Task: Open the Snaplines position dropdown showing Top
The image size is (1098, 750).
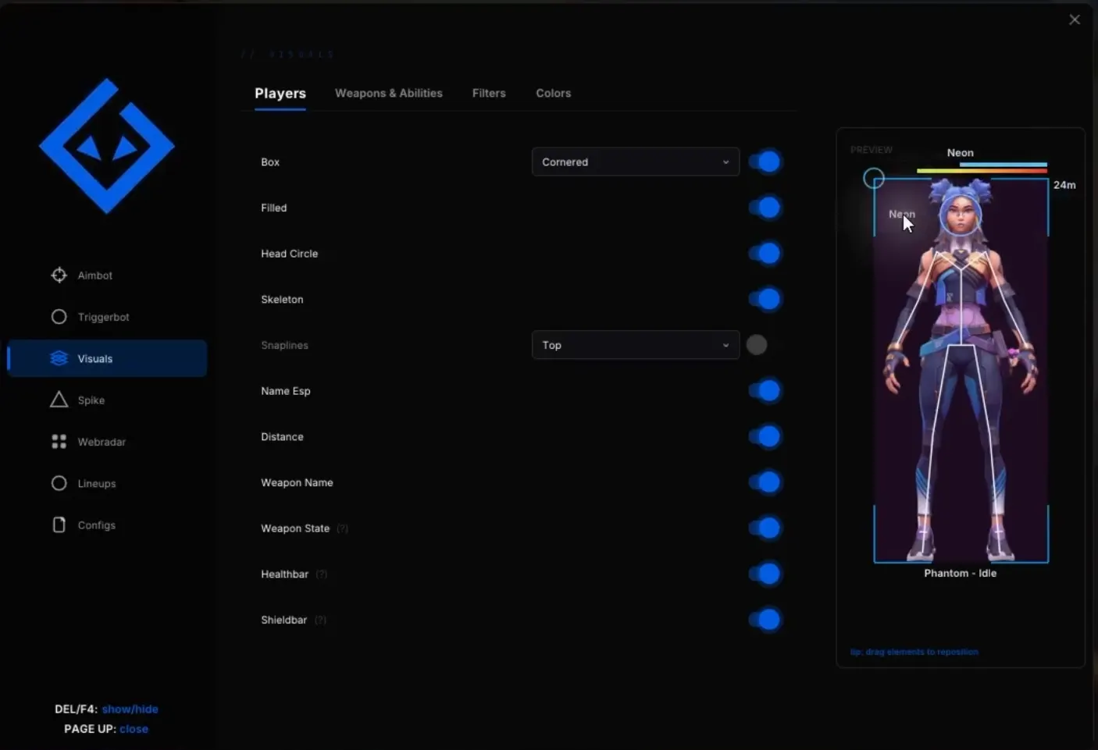Action: click(636, 345)
